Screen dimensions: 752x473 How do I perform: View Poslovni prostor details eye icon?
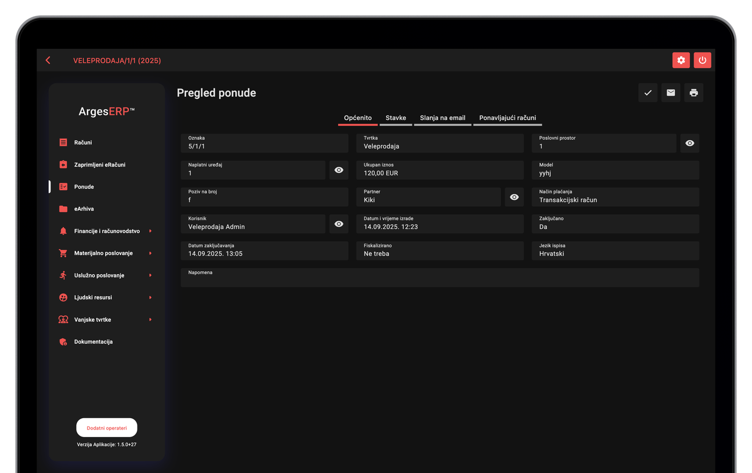tap(690, 143)
